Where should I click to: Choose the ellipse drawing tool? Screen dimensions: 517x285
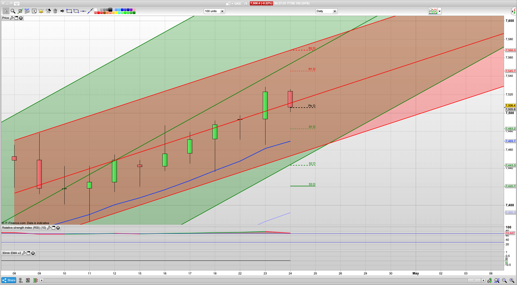[x=76, y=11]
